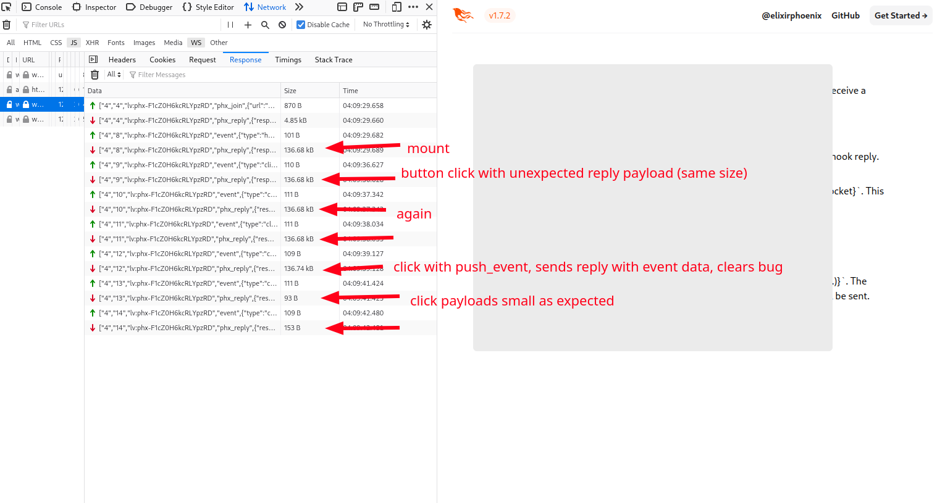Open the All message-type filter dropdown
Image resolution: width=945 pixels, height=503 pixels.
pos(114,74)
